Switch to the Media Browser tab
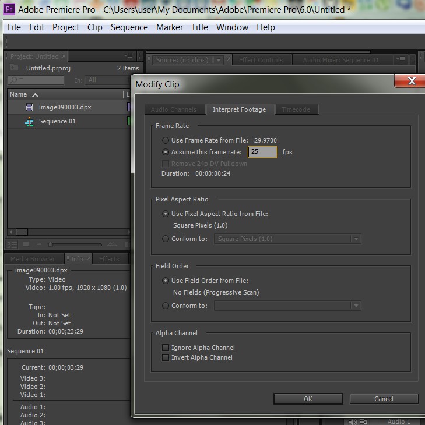This screenshot has height=425, width=425. pyautogui.click(x=33, y=259)
